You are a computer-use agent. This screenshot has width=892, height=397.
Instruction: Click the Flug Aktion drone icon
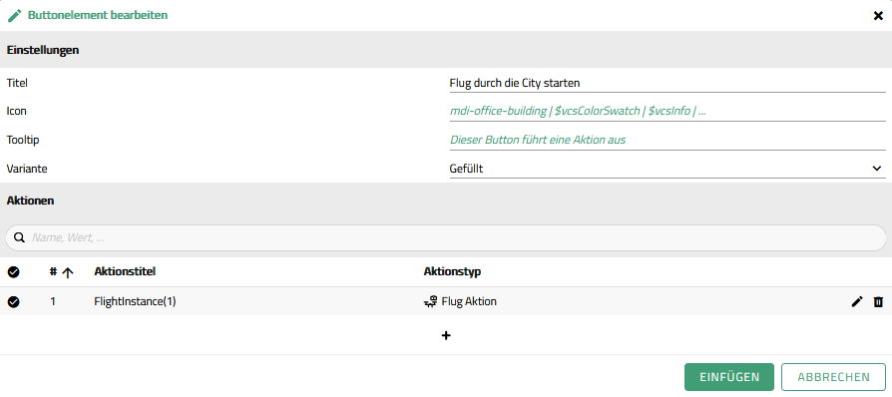coord(431,301)
